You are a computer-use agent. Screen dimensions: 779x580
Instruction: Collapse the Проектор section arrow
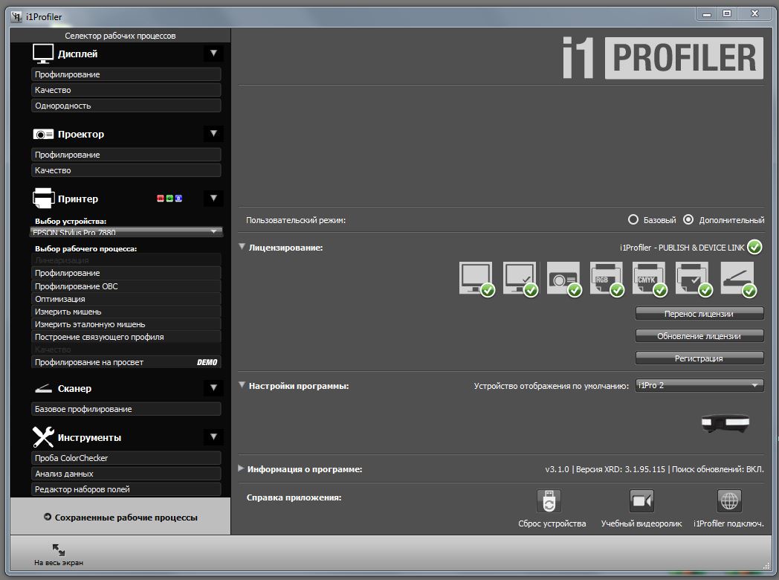pyautogui.click(x=213, y=133)
